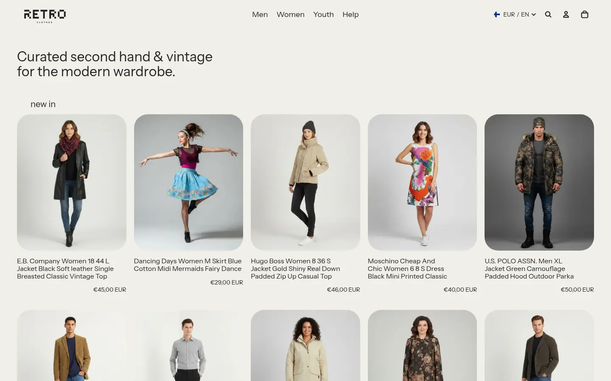Open the search icon in header
This screenshot has width=611, height=381.
click(x=548, y=14)
